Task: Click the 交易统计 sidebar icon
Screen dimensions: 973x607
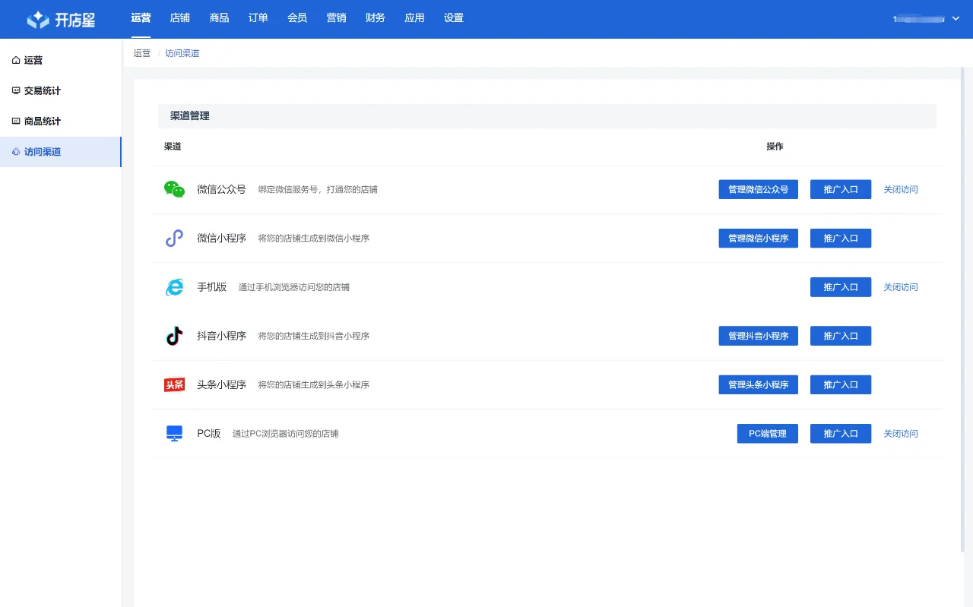Action: pos(16,90)
